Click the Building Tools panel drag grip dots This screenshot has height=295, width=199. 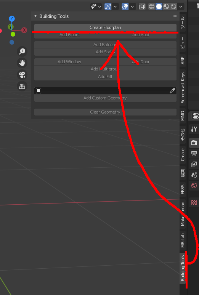point(175,16)
